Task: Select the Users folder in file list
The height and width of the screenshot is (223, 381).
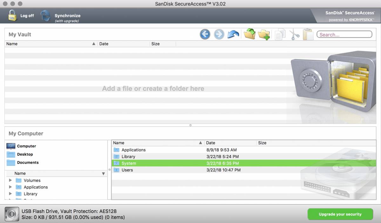Action: coord(127,170)
